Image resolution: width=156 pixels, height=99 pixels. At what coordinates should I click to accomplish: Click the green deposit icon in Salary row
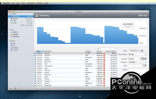[x=104, y=77]
